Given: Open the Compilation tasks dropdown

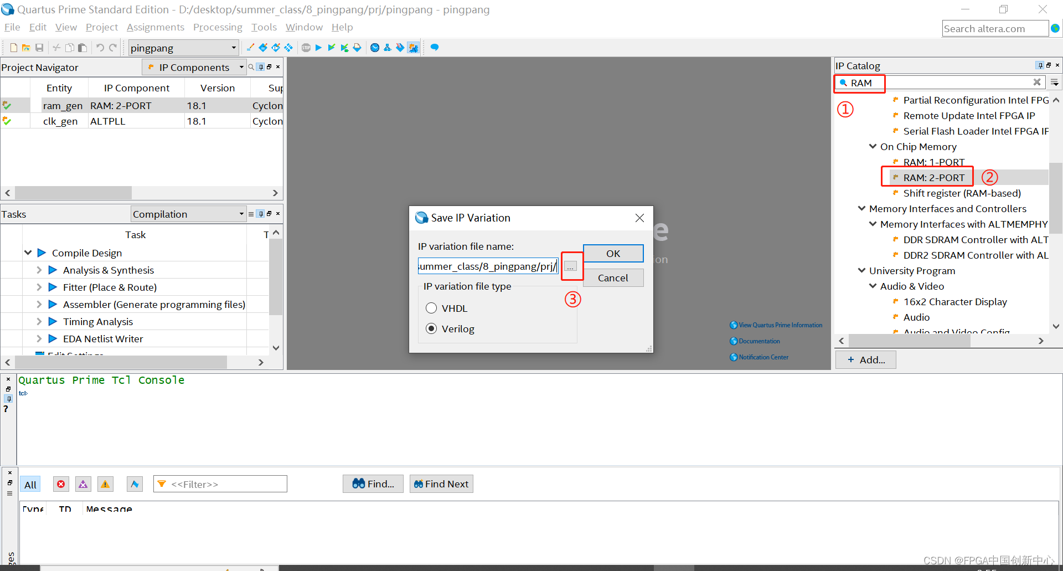Looking at the screenshot, I should pos(188,214).
